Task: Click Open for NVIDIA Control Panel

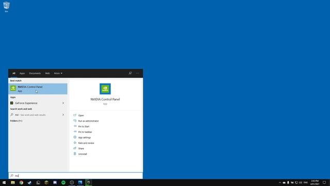Action: tap(81, 115)
